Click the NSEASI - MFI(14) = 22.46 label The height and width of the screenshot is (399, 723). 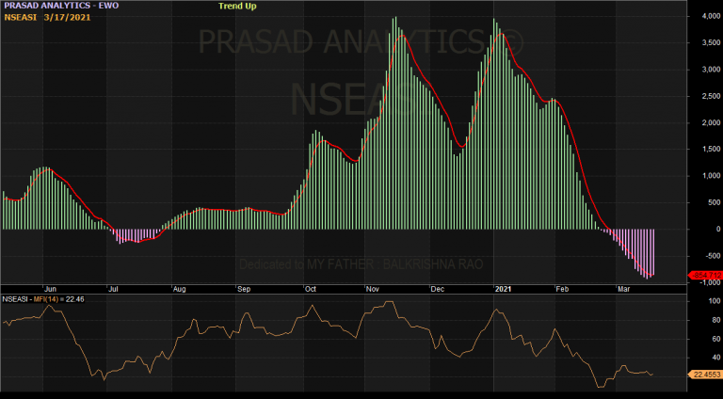click(x=43, y=299)
